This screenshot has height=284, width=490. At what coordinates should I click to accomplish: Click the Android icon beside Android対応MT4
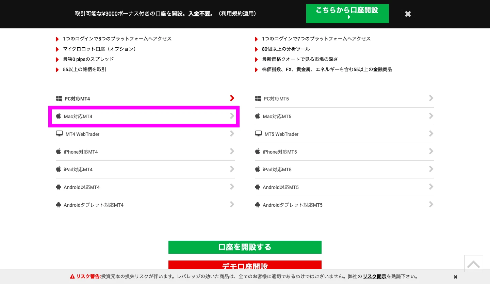tap(59, 187)
